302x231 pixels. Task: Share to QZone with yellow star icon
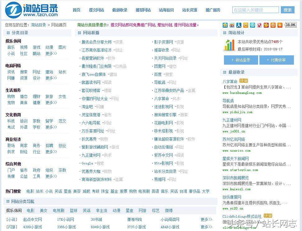pyautogui.click(x=225, y=25)
